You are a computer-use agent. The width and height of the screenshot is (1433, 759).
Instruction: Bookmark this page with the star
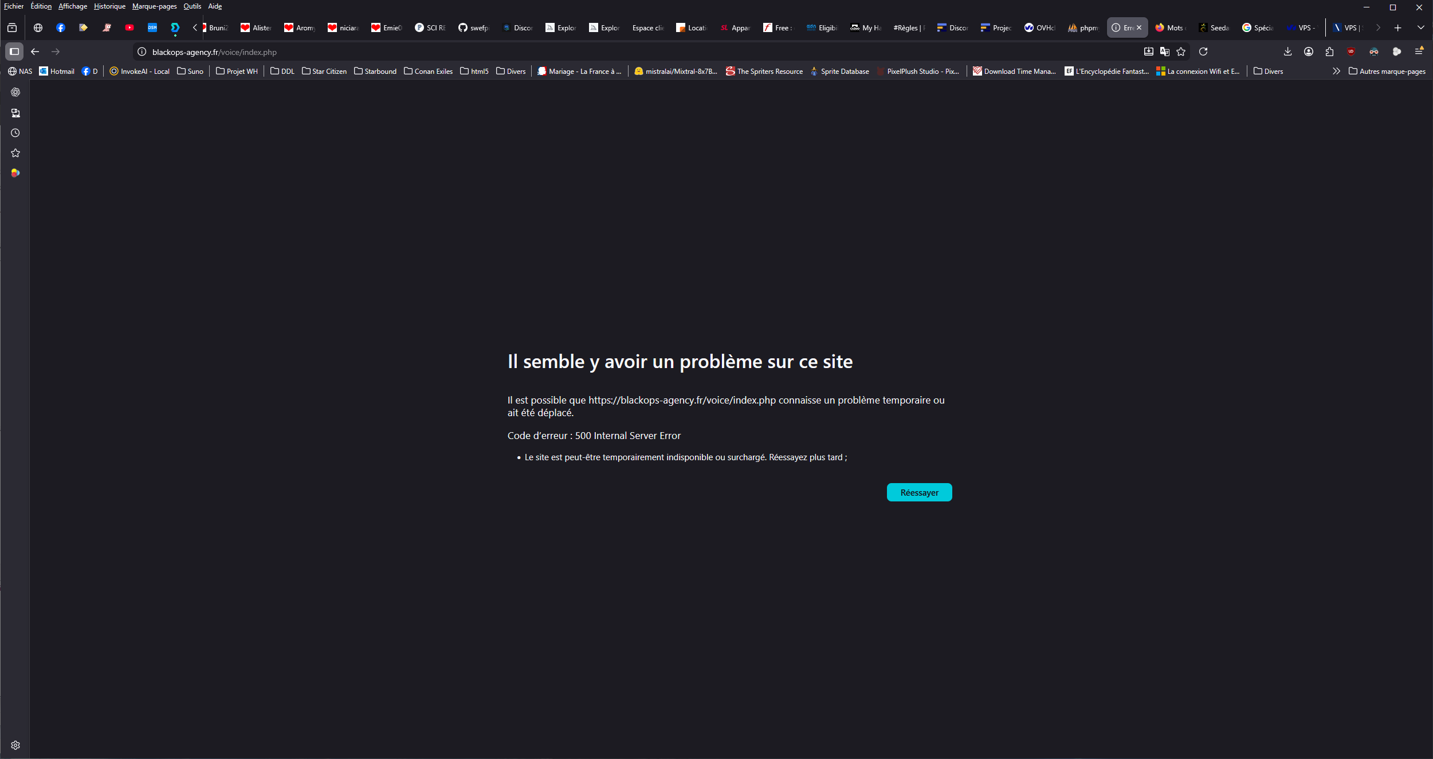coord(1181,52)
